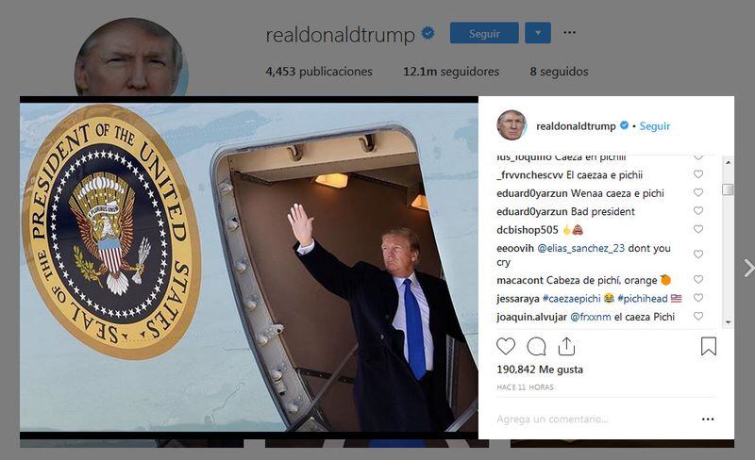
Task: Go to next post with right arrow
Action: coord(748,268)
